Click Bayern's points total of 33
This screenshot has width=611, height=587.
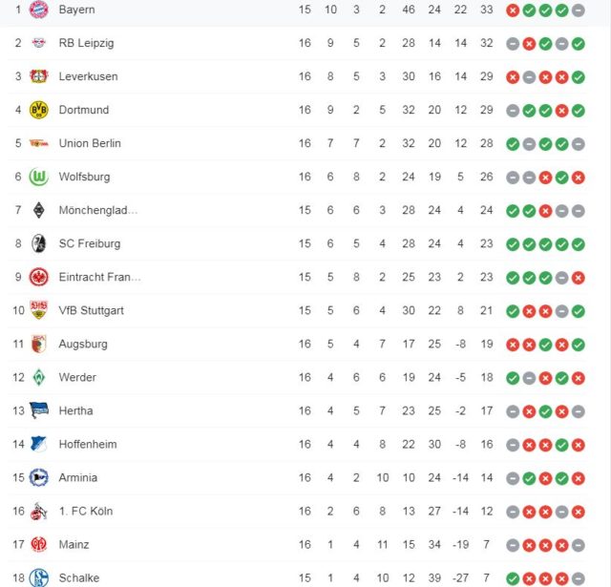pos(486,10)
